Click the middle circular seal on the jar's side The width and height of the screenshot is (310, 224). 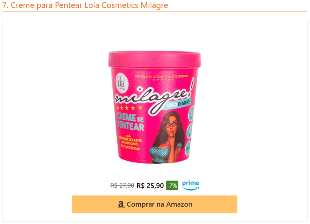190,131
